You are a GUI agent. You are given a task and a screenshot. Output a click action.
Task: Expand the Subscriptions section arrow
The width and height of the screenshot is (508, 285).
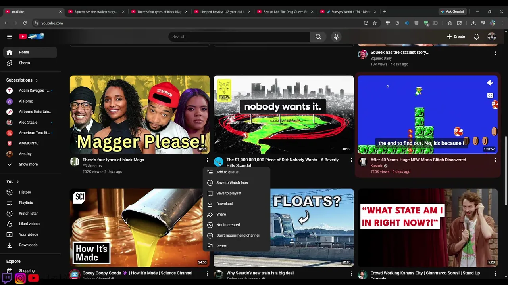pyautogui.click(x=37, y=80)
